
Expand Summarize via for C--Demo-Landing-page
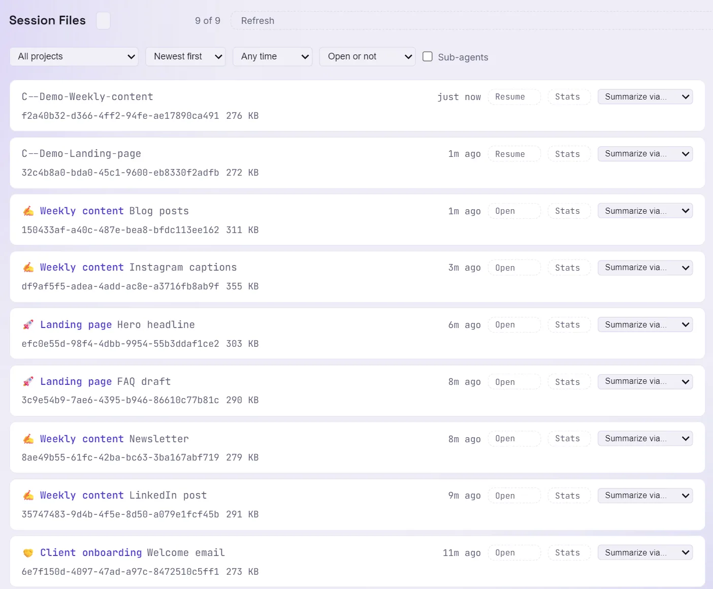[x=645, y=154]
